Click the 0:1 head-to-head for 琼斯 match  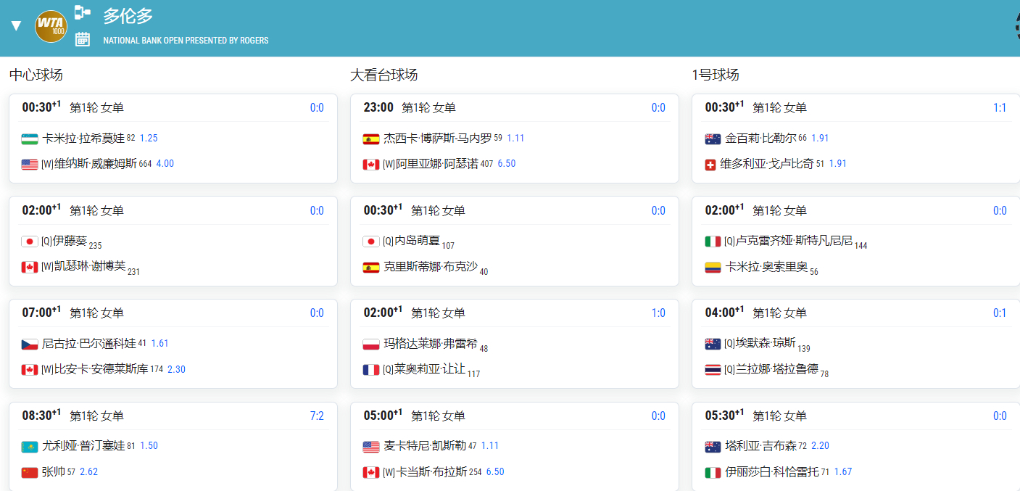pyautogui.click(x=1000, y=313)
